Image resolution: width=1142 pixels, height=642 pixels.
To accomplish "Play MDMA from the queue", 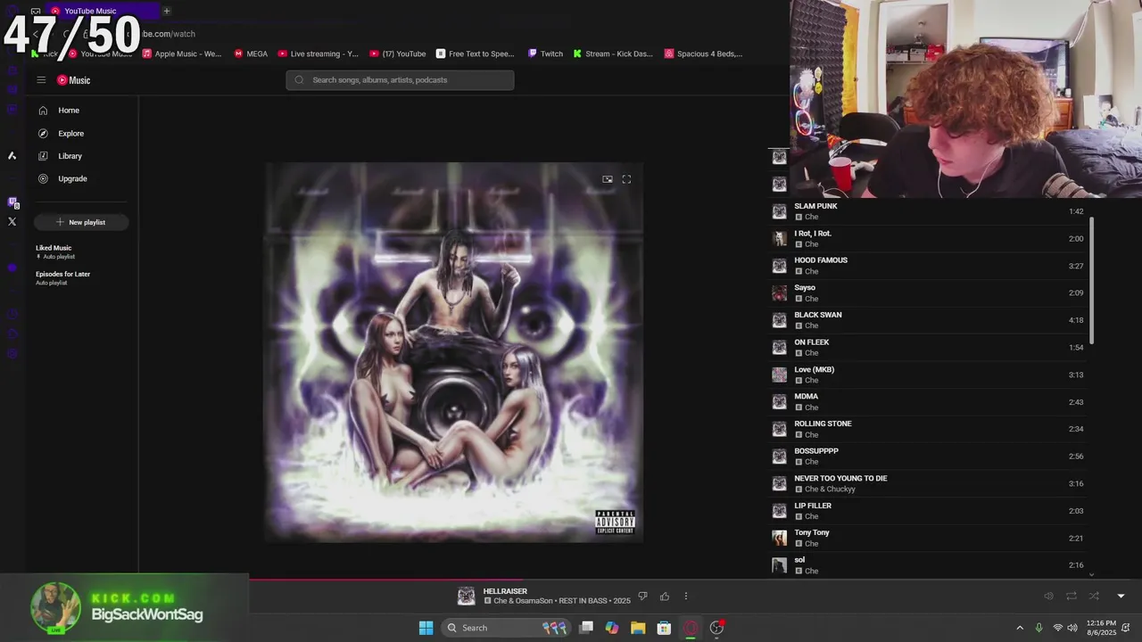I will pos(928,401).
